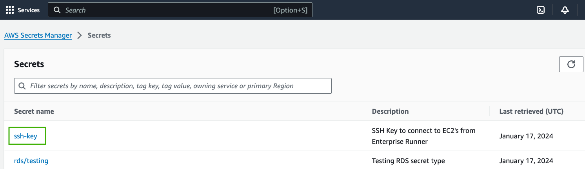Click the magnifier icon in top search bar

57,10
